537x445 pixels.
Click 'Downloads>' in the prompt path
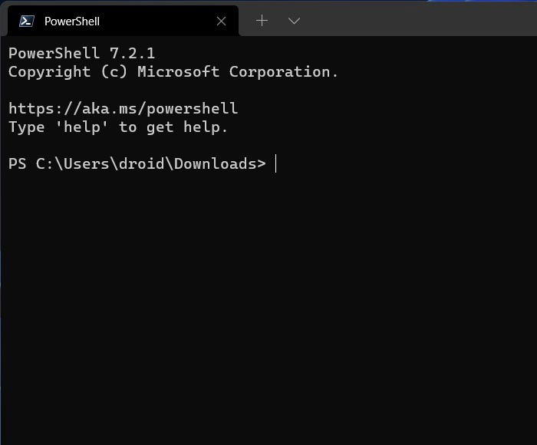tap(220, 163)
